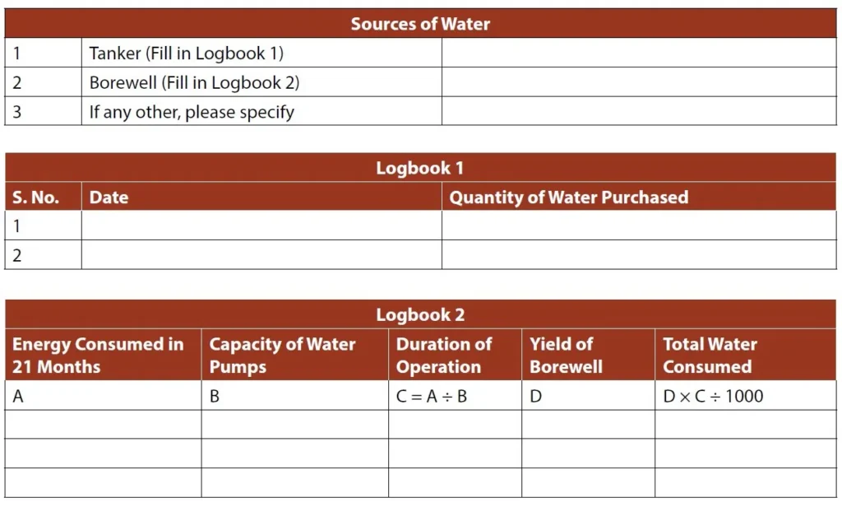This screenshot has height=507, width=842.
Task: Select the Tanker (Fill in Logbook 1) cell
Action: 261,53
